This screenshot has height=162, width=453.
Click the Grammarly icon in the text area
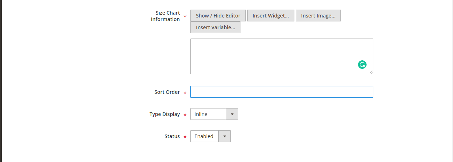point(362,65)
